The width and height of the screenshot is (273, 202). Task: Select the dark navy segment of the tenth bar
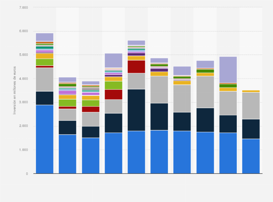(251, 129)
